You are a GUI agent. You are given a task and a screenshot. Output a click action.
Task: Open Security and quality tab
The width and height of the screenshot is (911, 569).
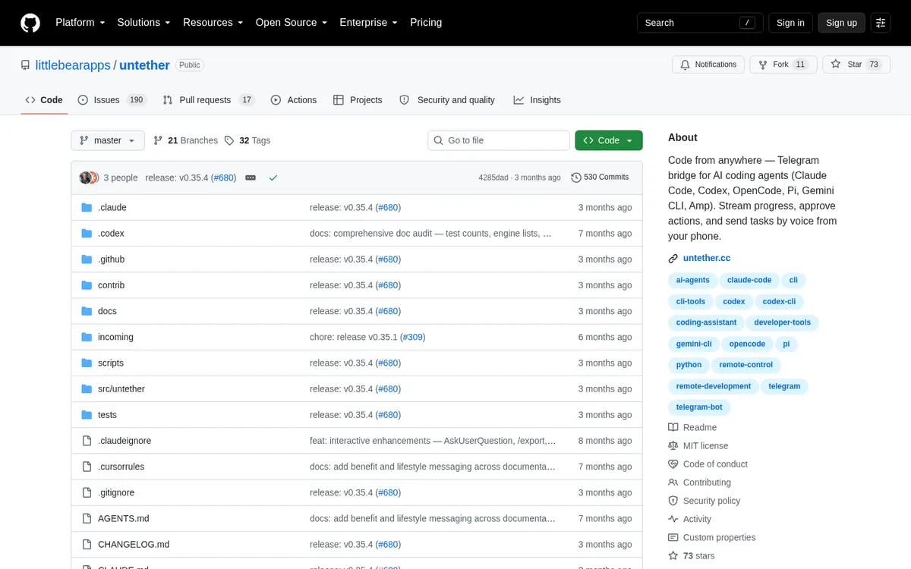[447, 100]
